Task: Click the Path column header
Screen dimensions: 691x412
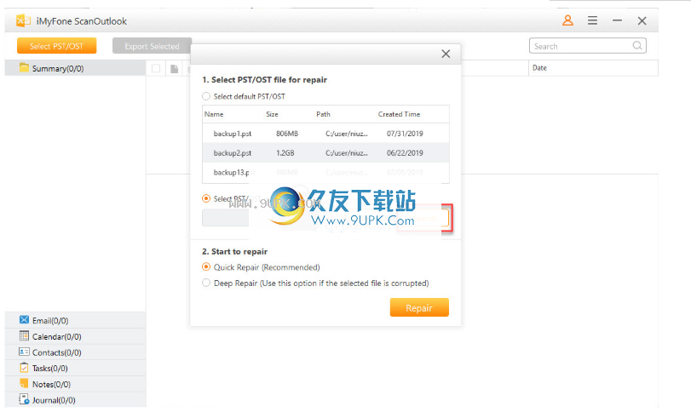Action: (323, 114)
